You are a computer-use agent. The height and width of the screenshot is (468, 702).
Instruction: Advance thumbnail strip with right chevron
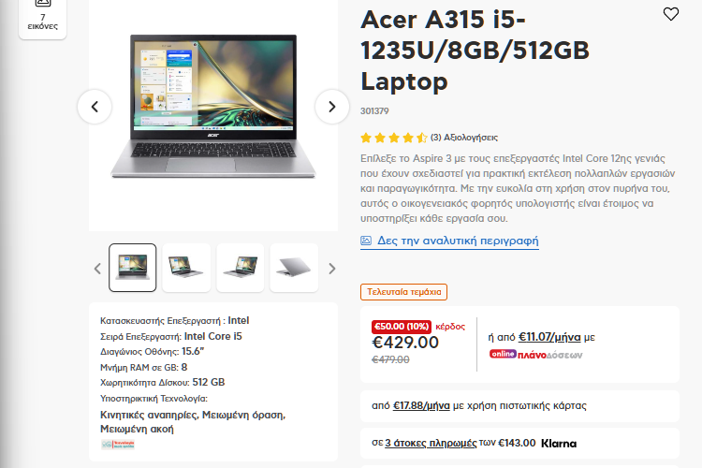point(331,269)
